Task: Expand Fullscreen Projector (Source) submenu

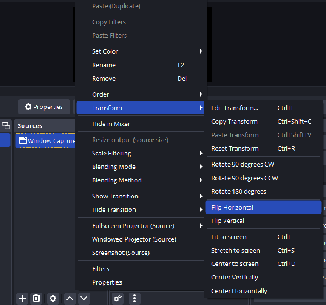Action: (x=201, y=225)
